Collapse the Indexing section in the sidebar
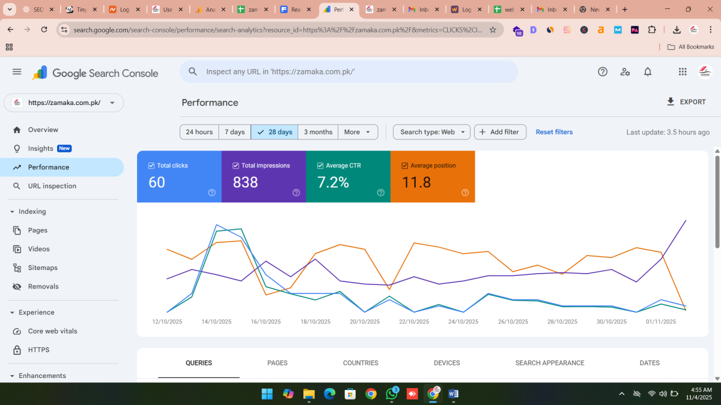Image resolution: width=721 pixels, height=405 pixels. point(13,212)
